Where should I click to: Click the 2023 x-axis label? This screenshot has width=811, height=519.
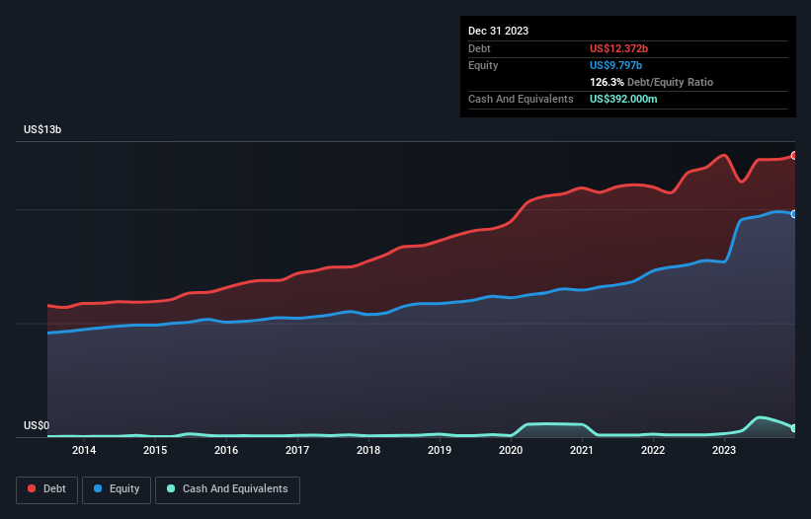(x=724, y=450)
